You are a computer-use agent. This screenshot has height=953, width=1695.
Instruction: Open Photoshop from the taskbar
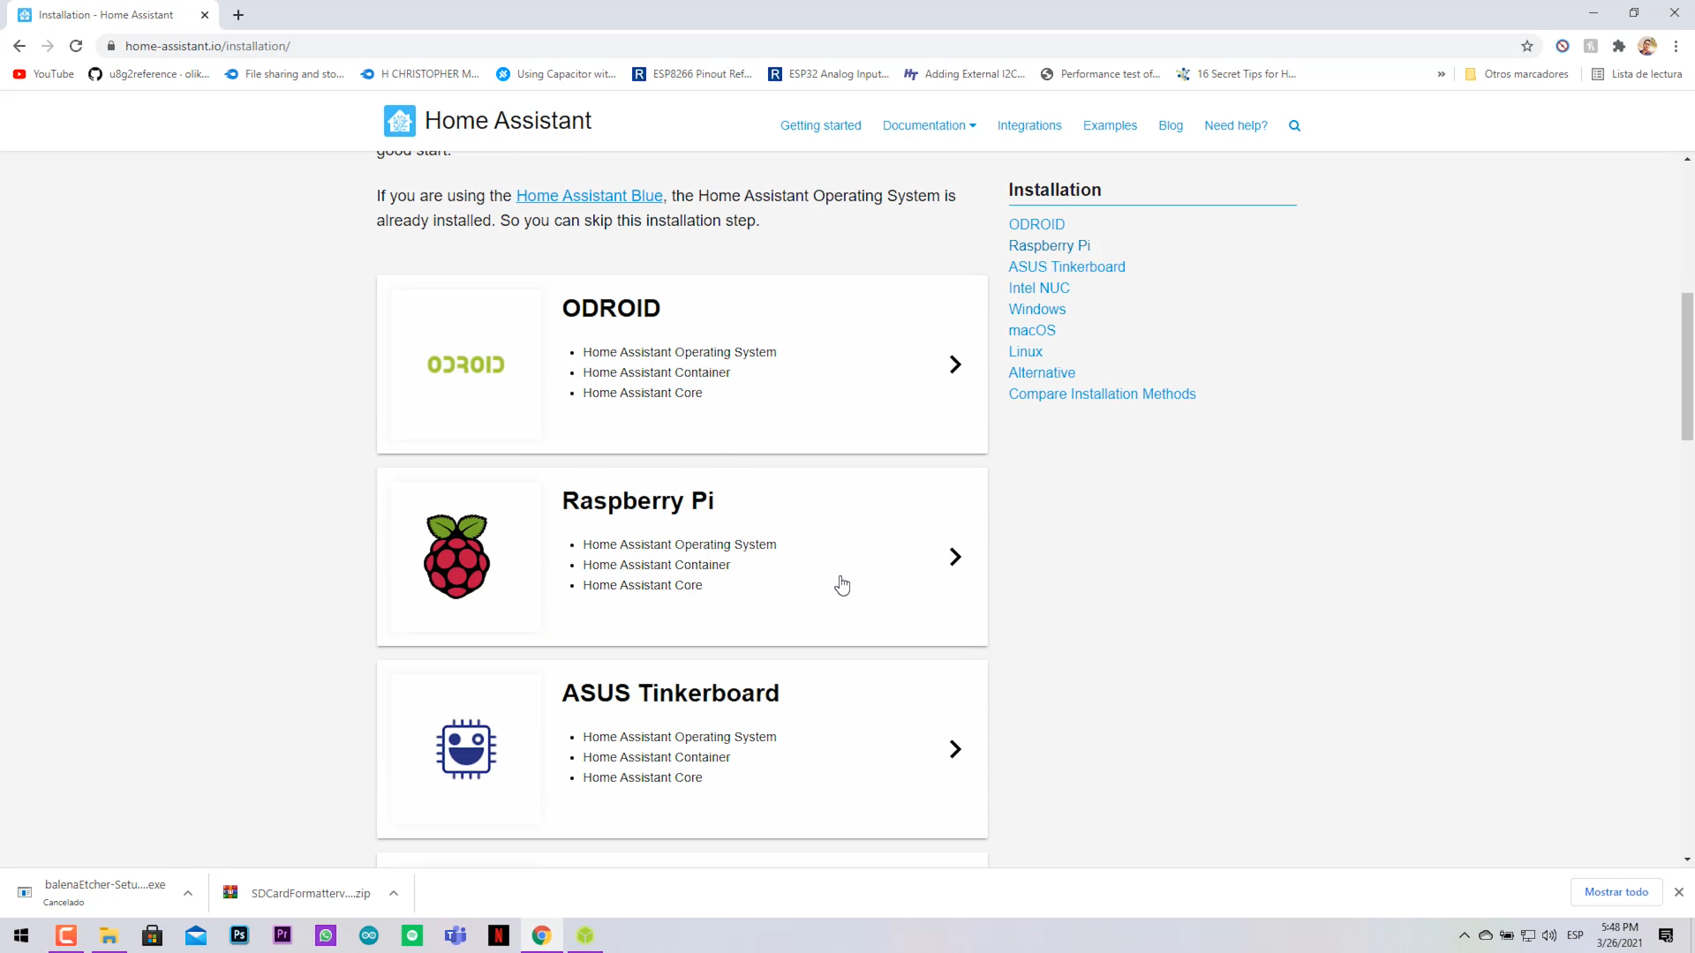pos(239,935)
